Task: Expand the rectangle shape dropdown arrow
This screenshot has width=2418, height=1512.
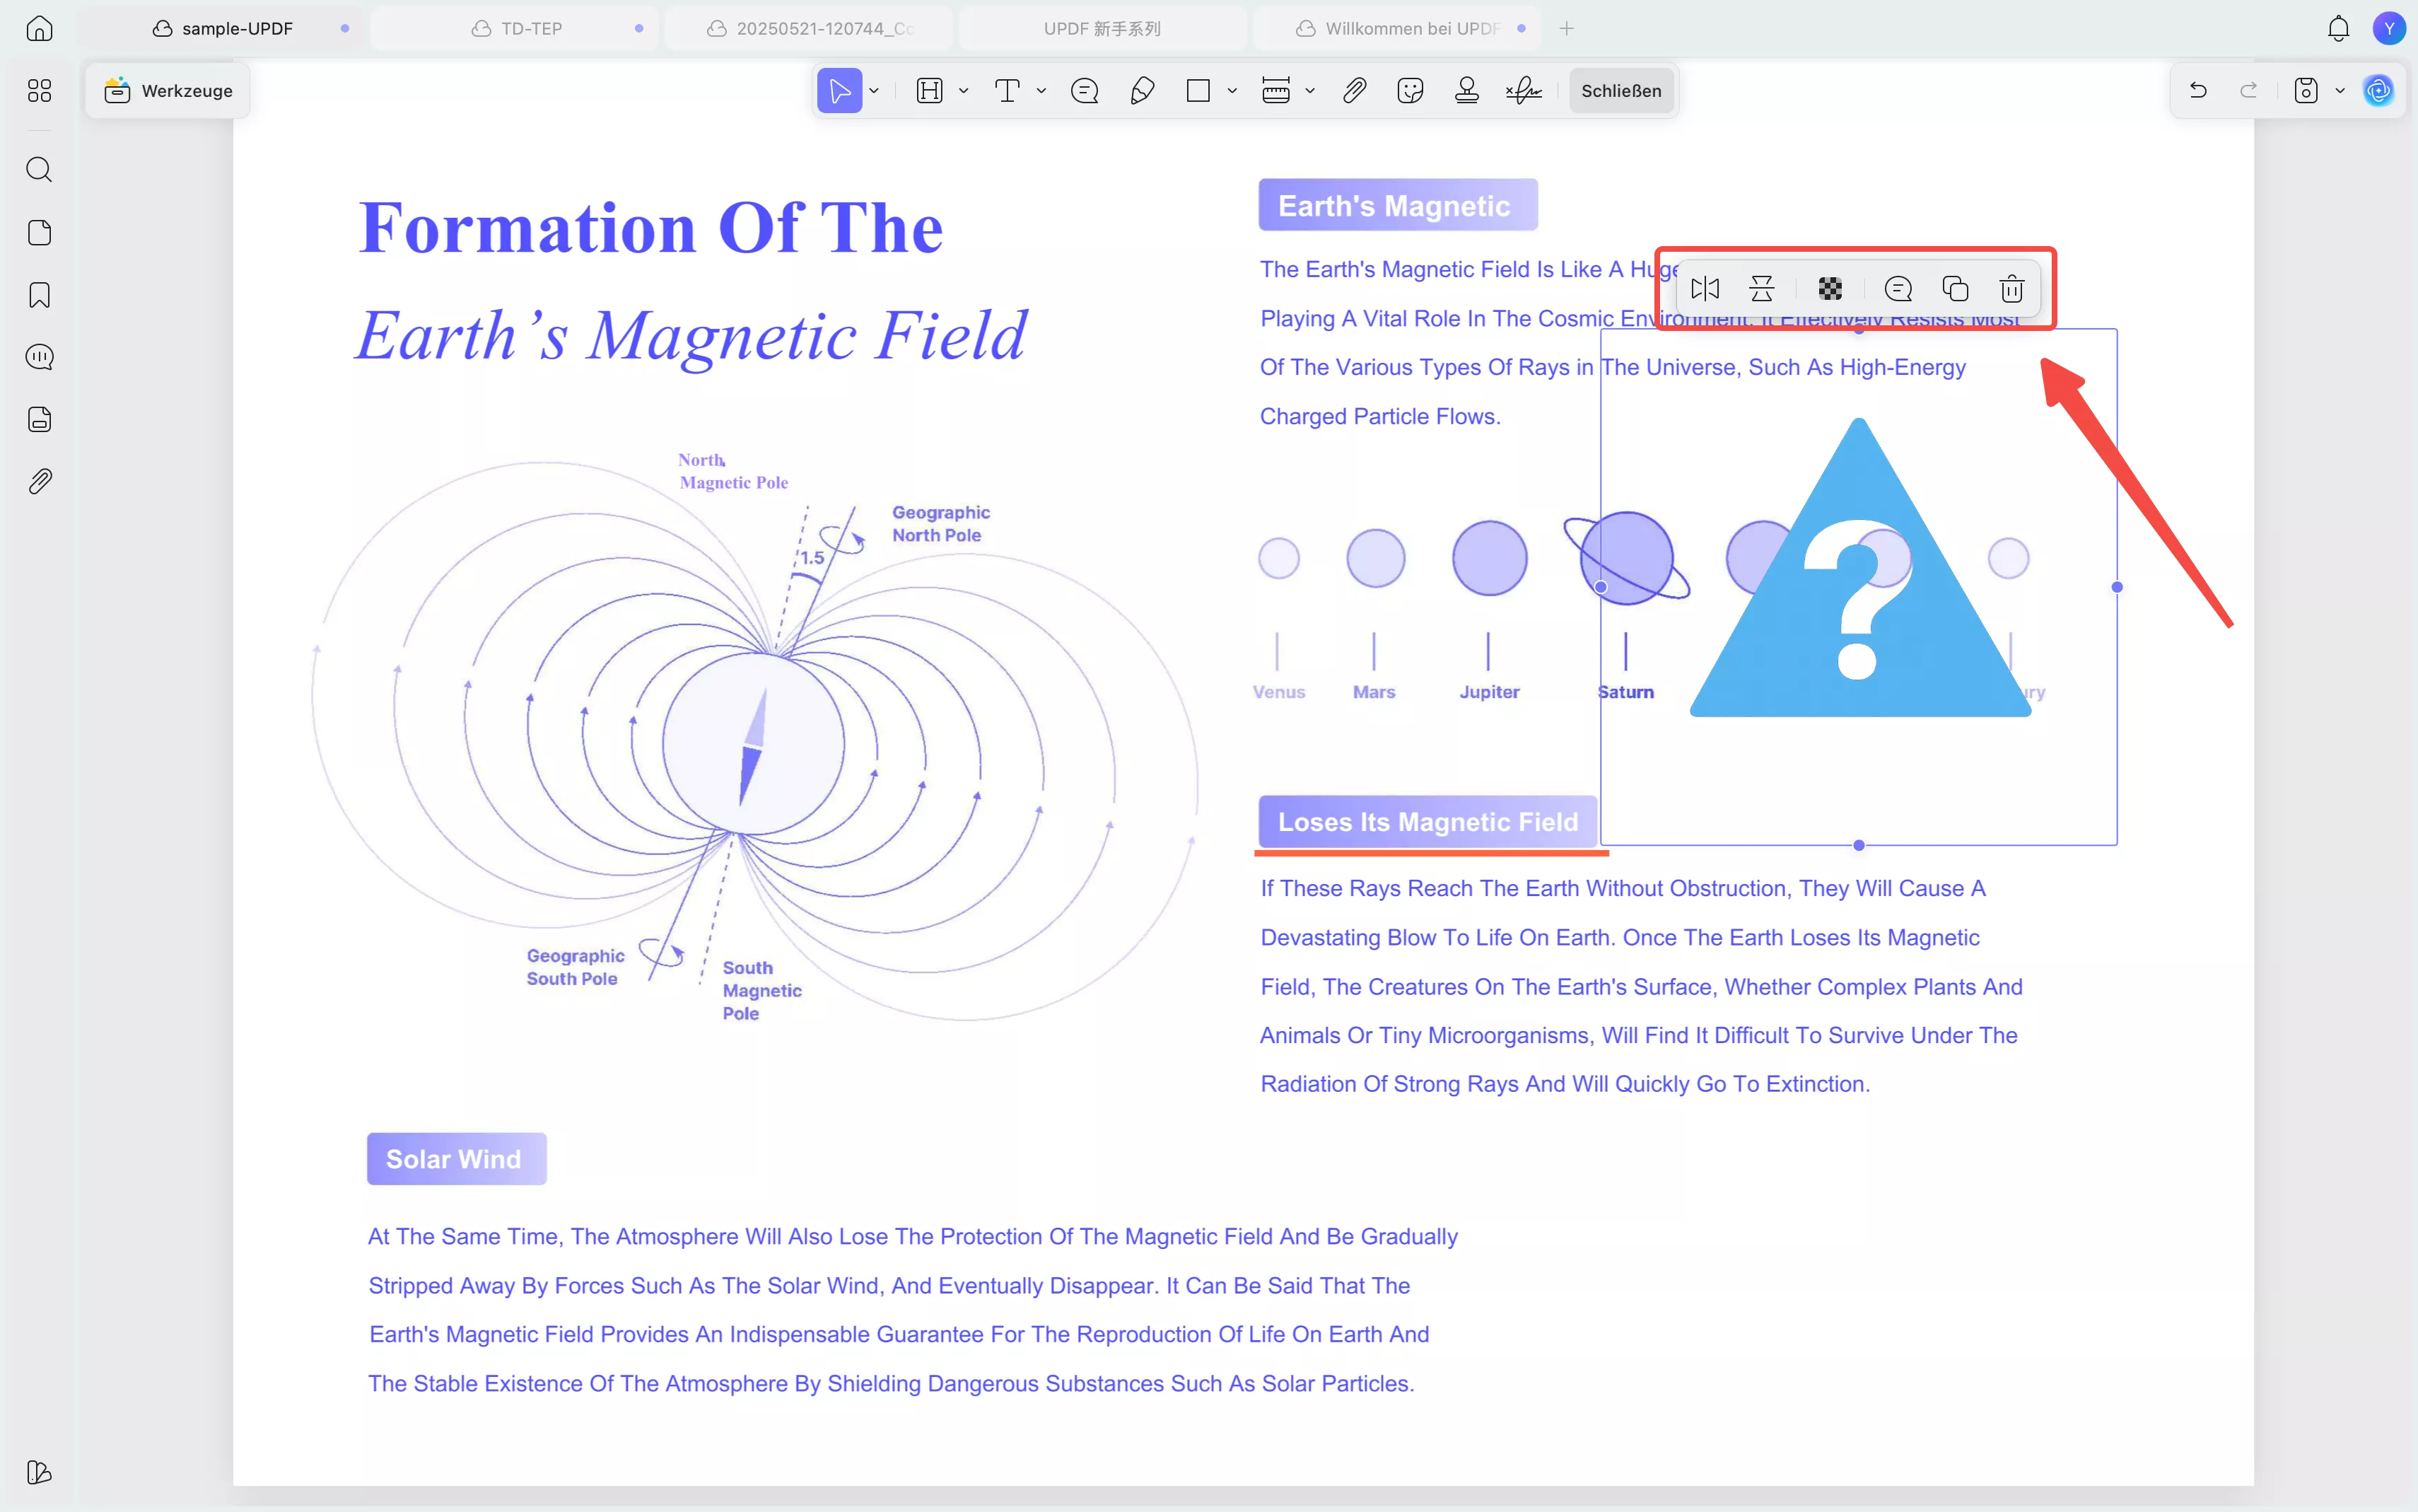Action: pos(1232,91)
